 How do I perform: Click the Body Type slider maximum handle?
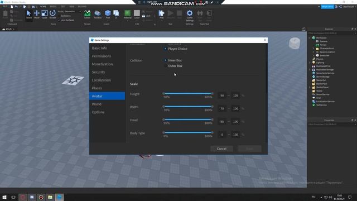tap(212, 132)
